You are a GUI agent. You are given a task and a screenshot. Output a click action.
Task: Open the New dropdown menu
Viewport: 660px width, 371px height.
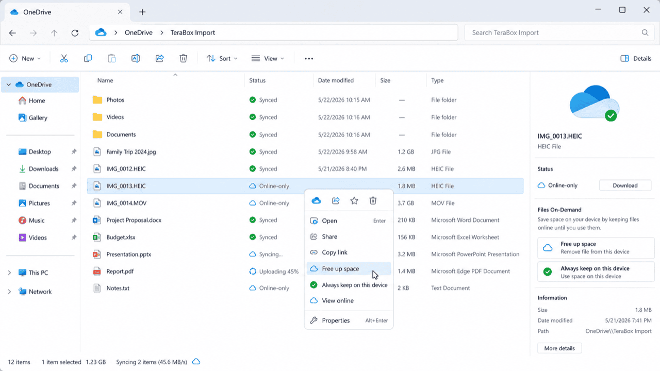point(25,59)
